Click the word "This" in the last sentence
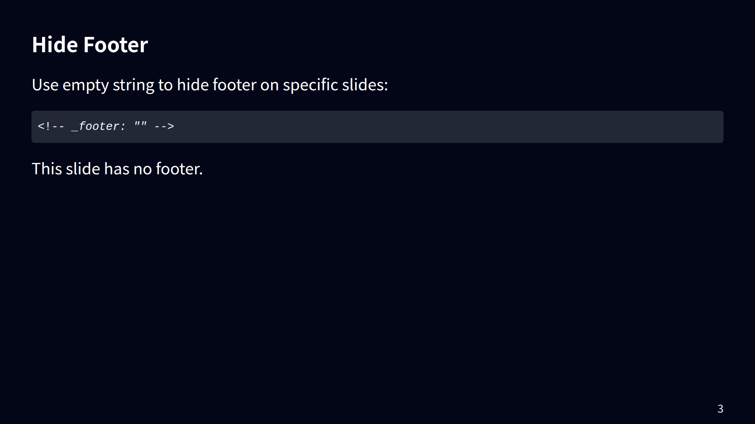The width and height of the screenshot is (755, 424). [x=46, y=169]
